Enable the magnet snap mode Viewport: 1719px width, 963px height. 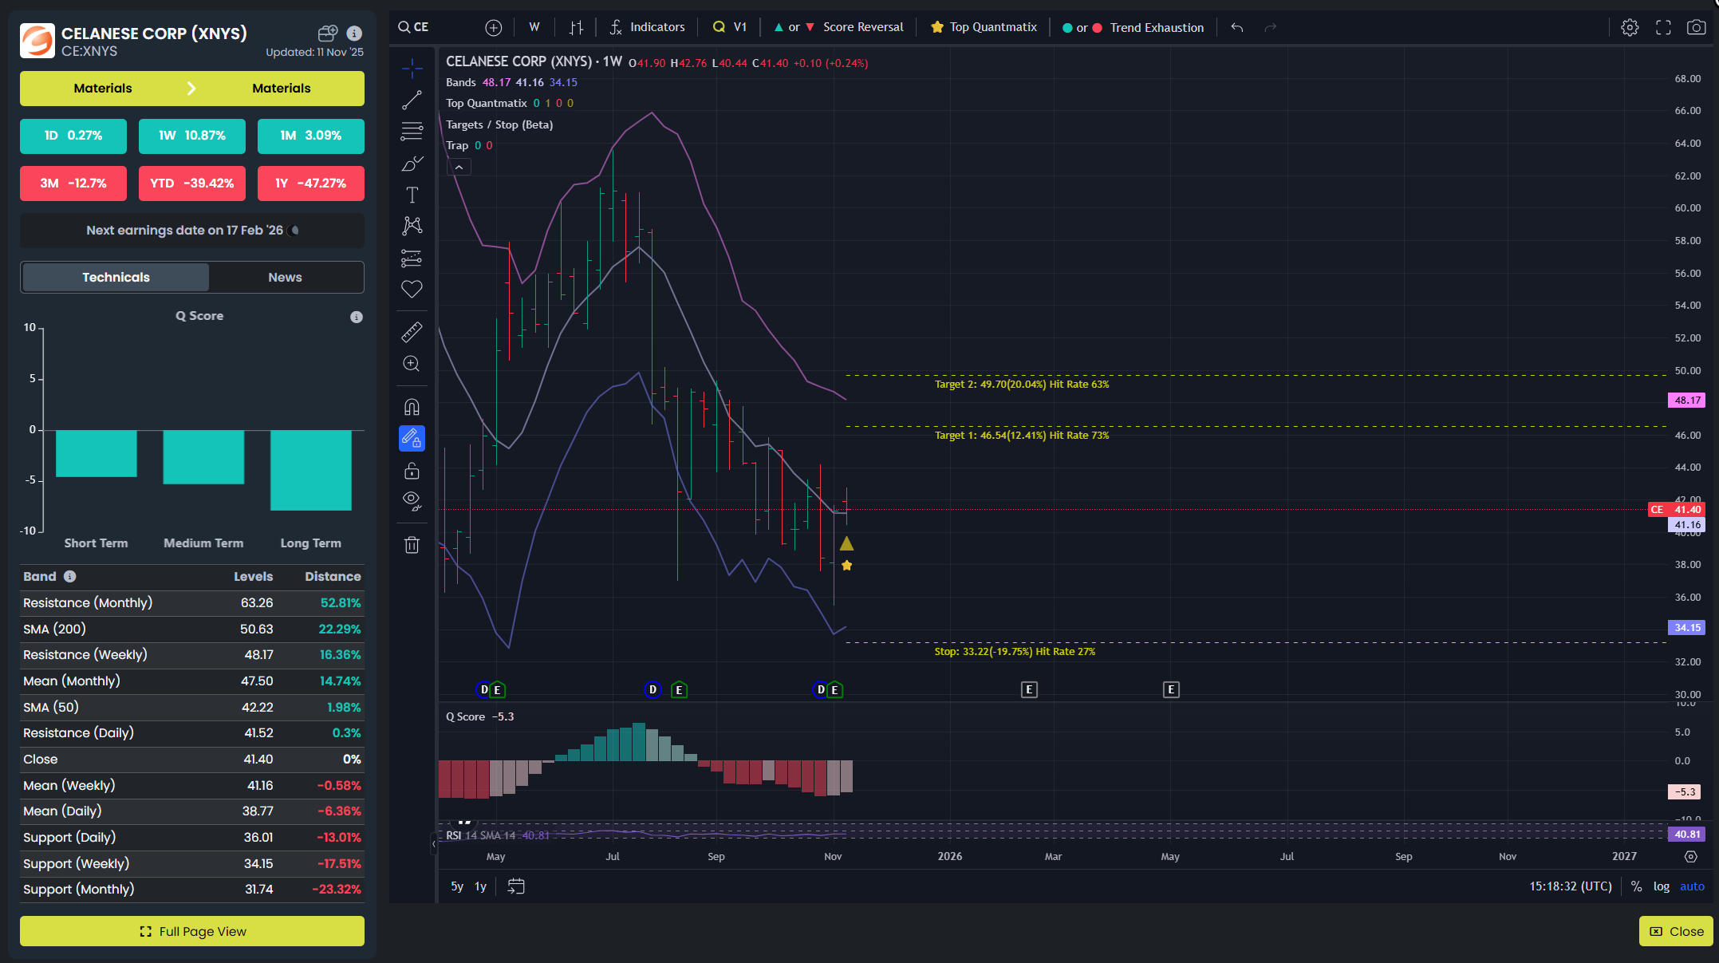click(x=412, y=407)
